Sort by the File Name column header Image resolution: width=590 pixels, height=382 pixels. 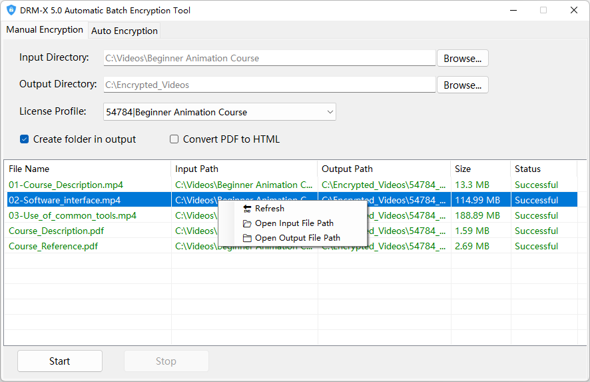tap(88, 169)
